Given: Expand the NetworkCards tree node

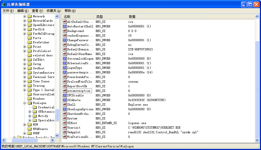Looking at the screenshot, I should coord(25,21).
